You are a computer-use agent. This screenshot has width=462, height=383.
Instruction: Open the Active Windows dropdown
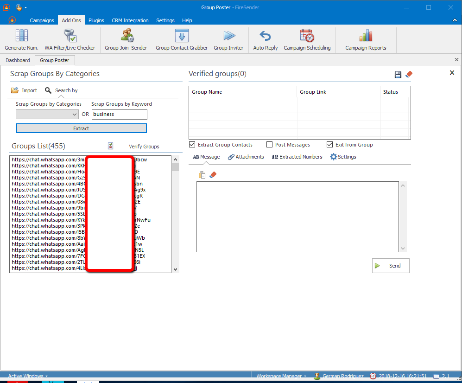28,376
